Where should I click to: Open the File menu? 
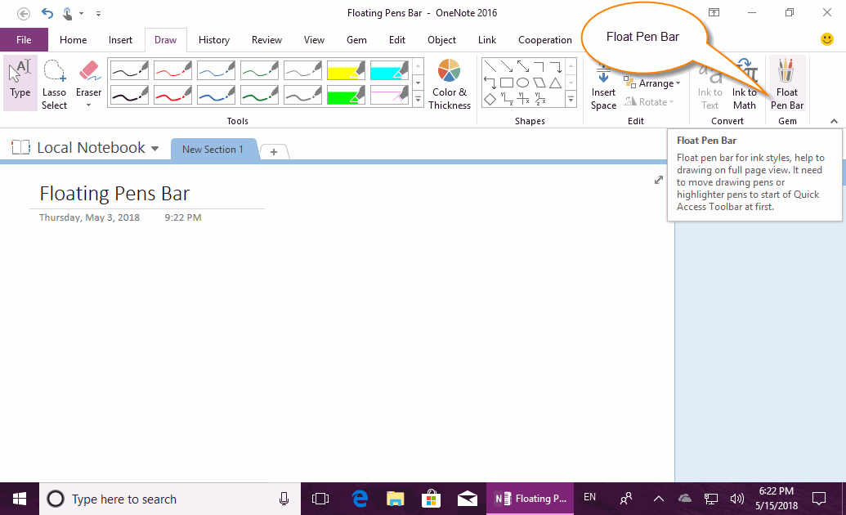[x=24, y=40]
